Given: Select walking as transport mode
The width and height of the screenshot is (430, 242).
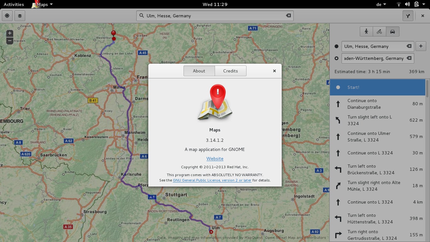Looking at the screenshot, I should tap(366, 32).
